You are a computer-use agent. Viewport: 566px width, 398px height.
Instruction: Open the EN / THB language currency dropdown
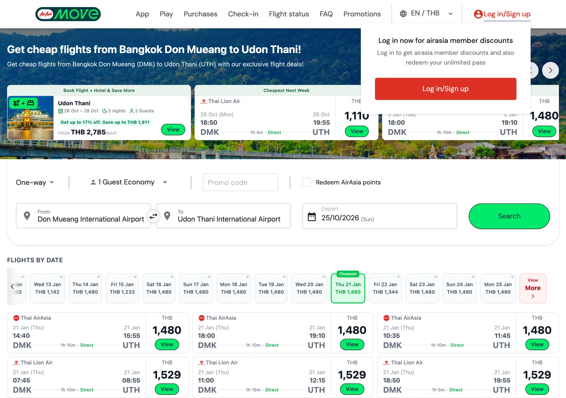426,14
